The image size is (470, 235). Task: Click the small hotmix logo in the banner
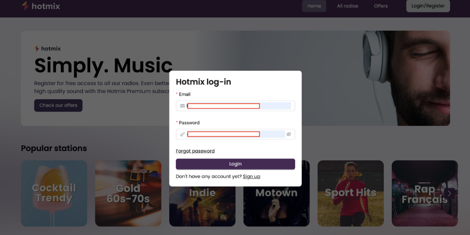tap(48, 48)
